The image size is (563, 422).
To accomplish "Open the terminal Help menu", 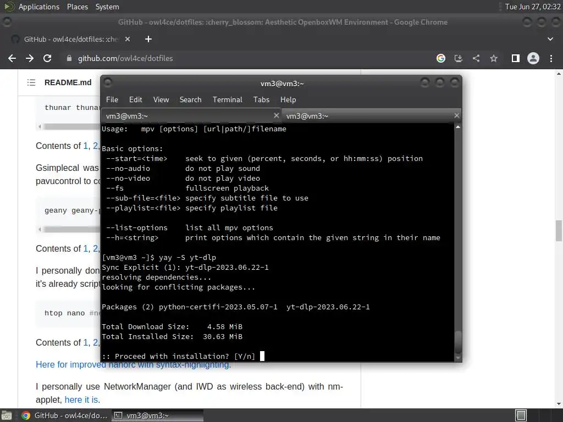I will click(x=288, y=100).
